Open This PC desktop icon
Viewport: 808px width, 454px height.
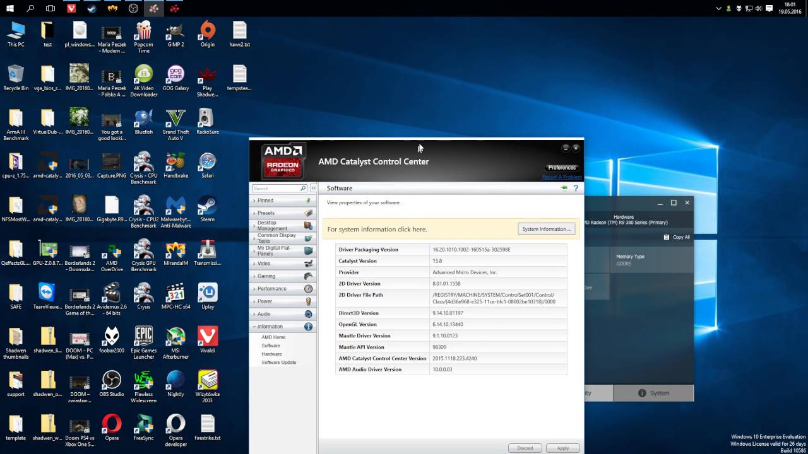pyautogui.click(x=16, y=34)
